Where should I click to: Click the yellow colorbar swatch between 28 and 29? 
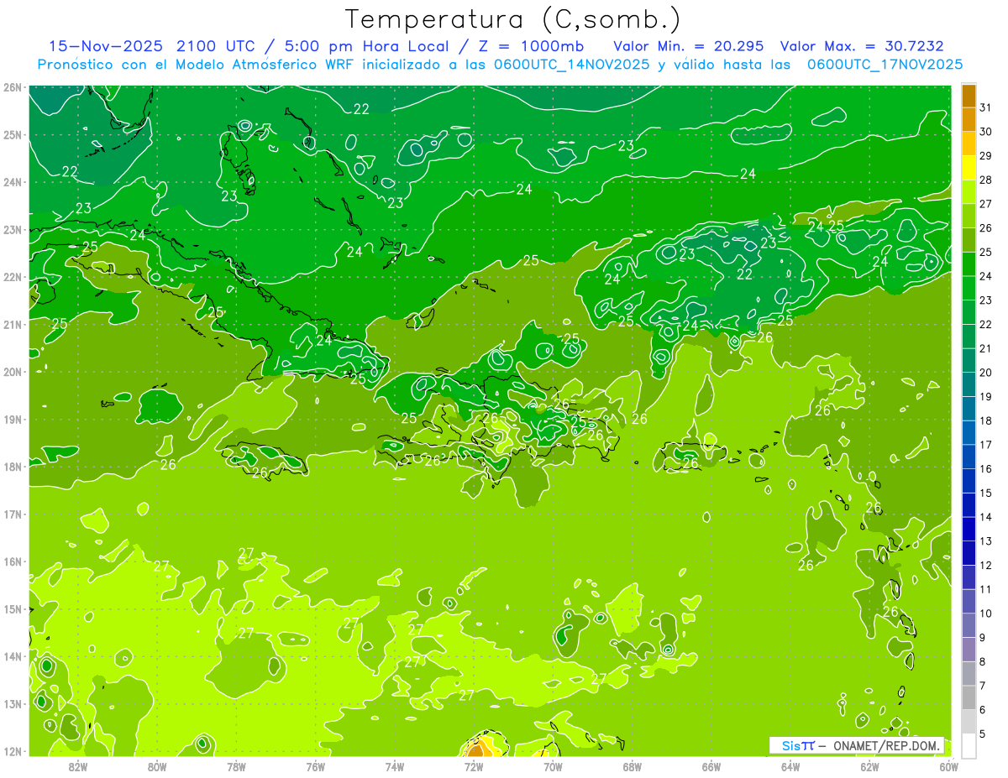click(x=969, y=168)
